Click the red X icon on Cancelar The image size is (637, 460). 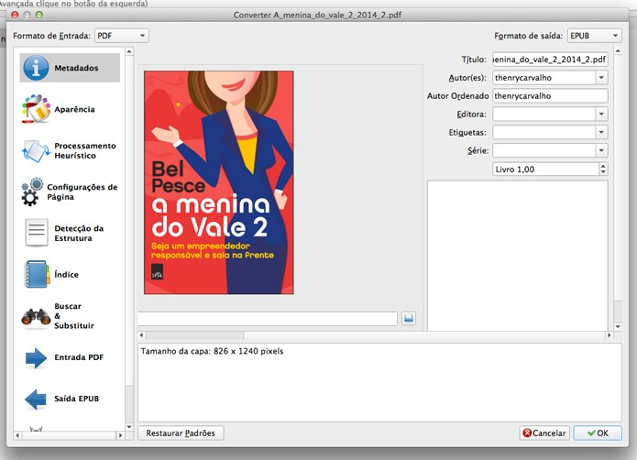(527, 433)
